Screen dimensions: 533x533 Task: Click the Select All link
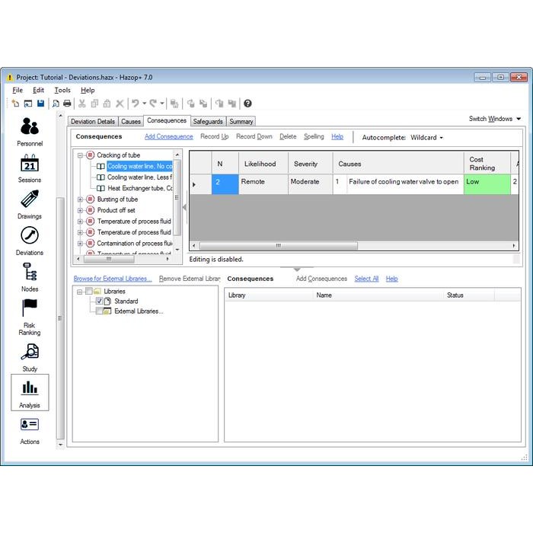pyautogui.click(x=366, y=279)
